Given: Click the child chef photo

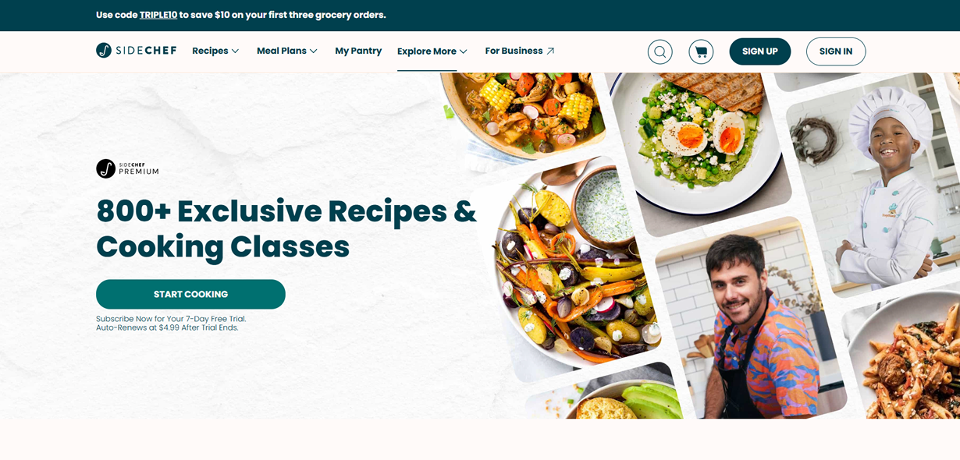Looking at the screenshot, I should [874, 183].
